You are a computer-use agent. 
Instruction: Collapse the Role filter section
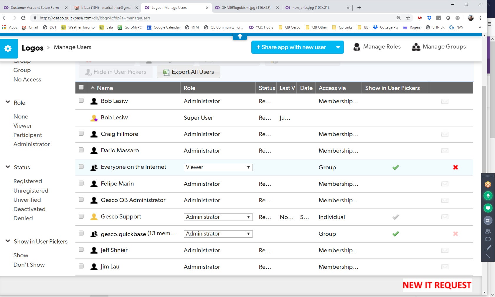[8, 102]
